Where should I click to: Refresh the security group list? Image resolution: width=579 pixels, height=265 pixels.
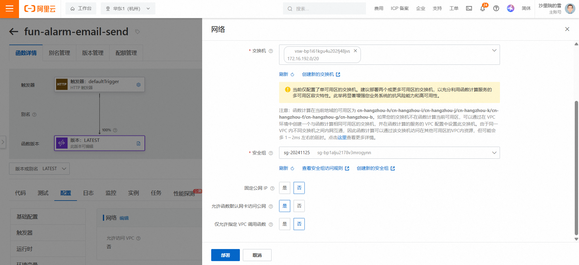286,168
